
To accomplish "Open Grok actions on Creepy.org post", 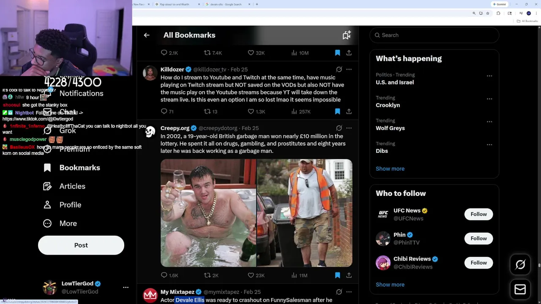I will (339, 128).
